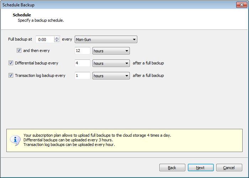Image resolution: width=249 pixels, height=178 pixels.
Task: Uncheck Transaction log backup every option
Action: (x=11, y=75)
